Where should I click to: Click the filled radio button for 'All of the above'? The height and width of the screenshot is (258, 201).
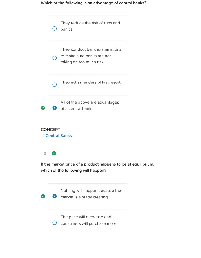tap(55, 108)
